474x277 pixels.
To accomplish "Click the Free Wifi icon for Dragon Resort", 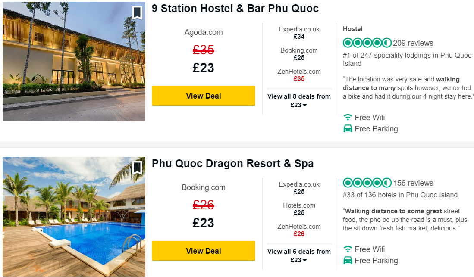I will [348, 249].
